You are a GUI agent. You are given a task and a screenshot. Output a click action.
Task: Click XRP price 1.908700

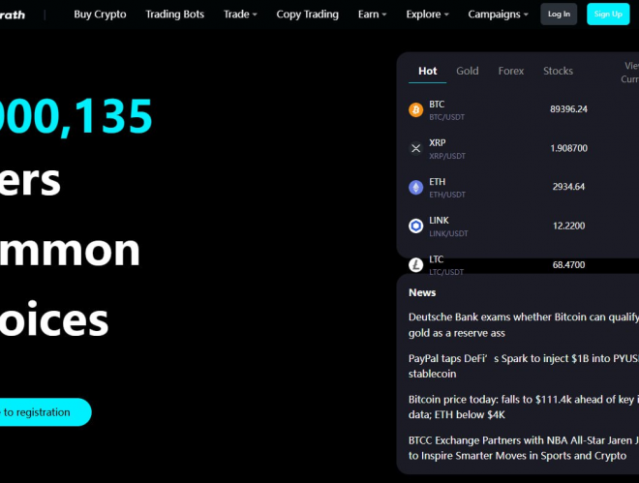pos(569,148)
